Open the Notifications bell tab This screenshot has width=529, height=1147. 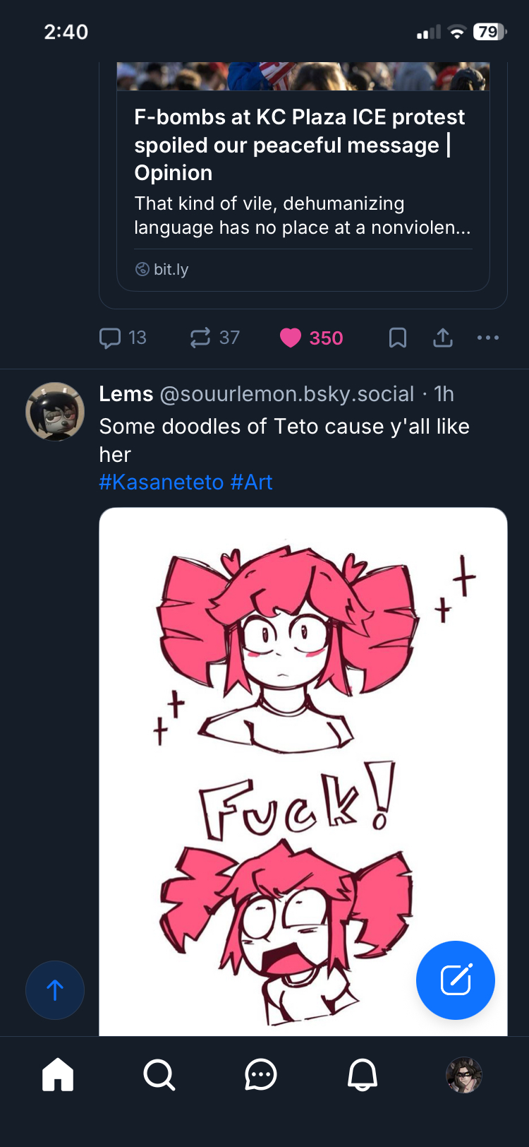click(363, 1075)
